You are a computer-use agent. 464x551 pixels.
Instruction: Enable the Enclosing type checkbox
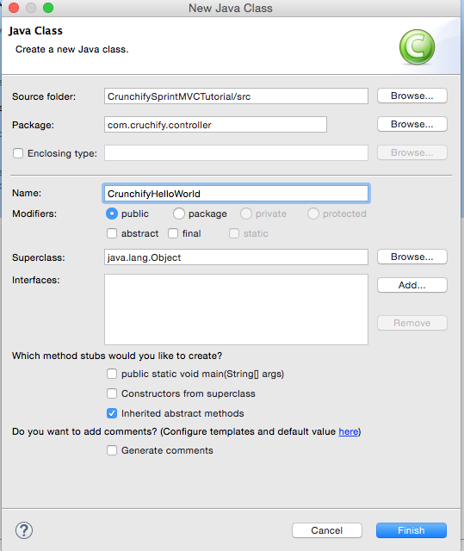(x=18, y=153)
